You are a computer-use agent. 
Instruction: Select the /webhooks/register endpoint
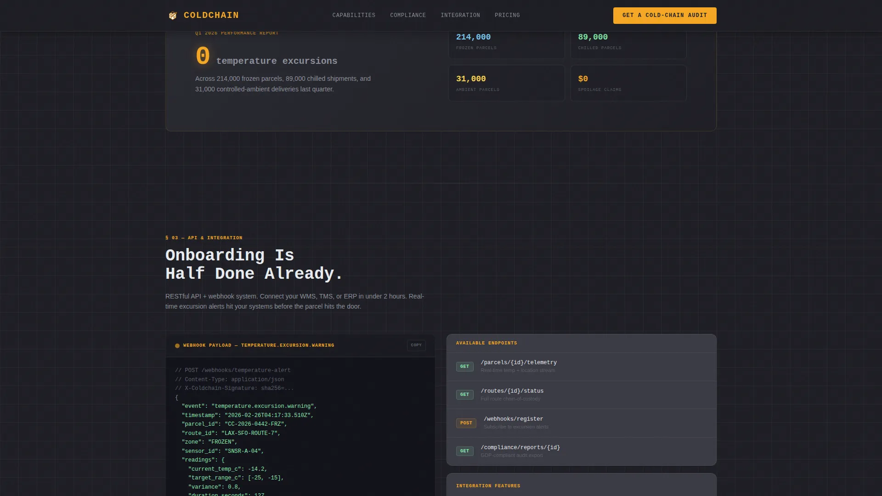(582, 423)
